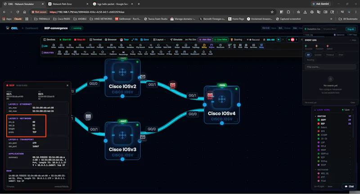Switch to bgp hello packet Google tab

click(x=112, y=4)
